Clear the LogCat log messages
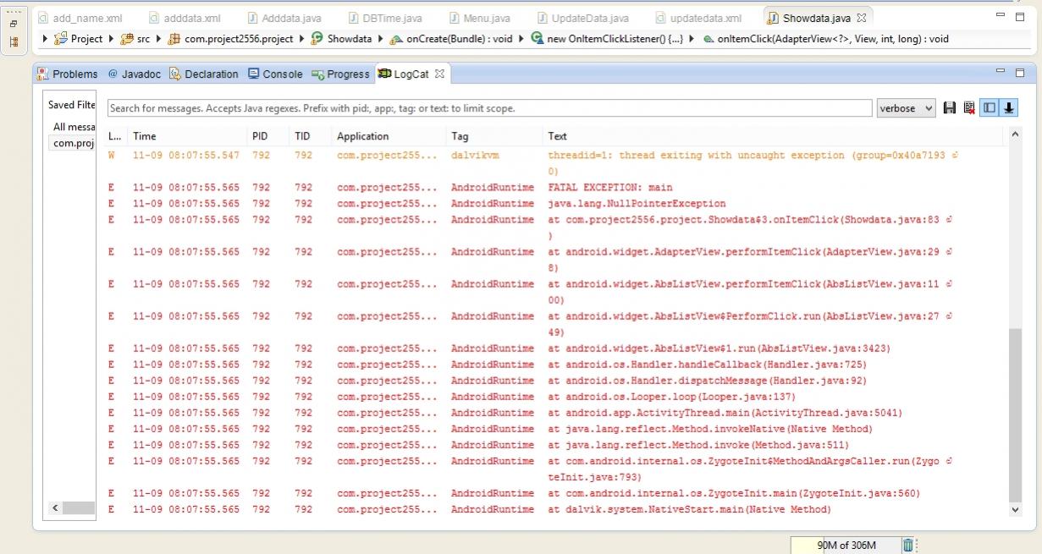This screenshot has width=1042, height=554. (x=968, y=108)
